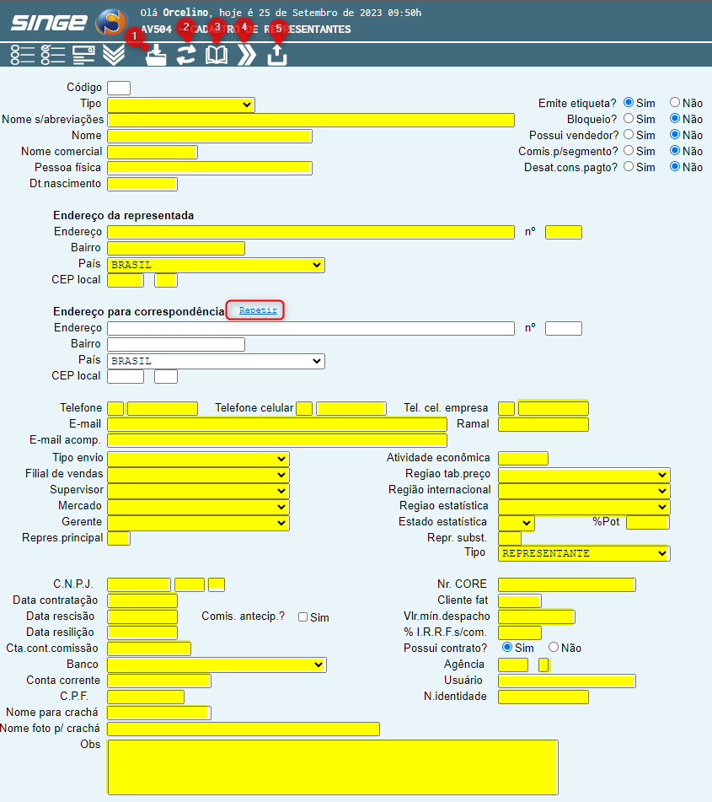
Task: Click the upload export icon
Action: pos(277,56)
